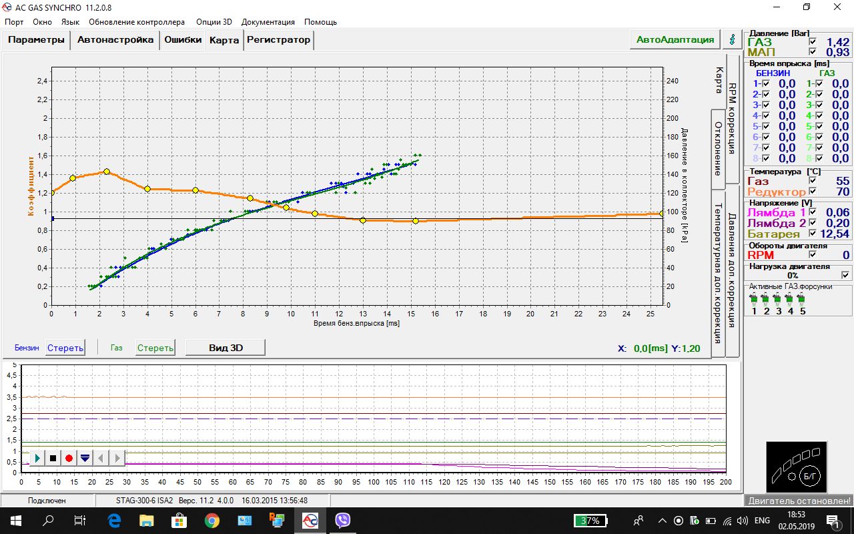Uncheck the ГАЗ pressure checkbox
The height and width of the screenshot is (534, 854).
pyautogui.click(x=812, y=42)
